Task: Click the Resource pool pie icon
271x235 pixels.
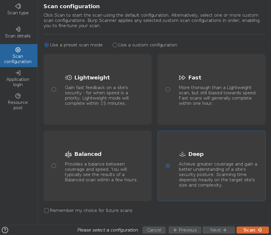Action: [x=18, y=96]
